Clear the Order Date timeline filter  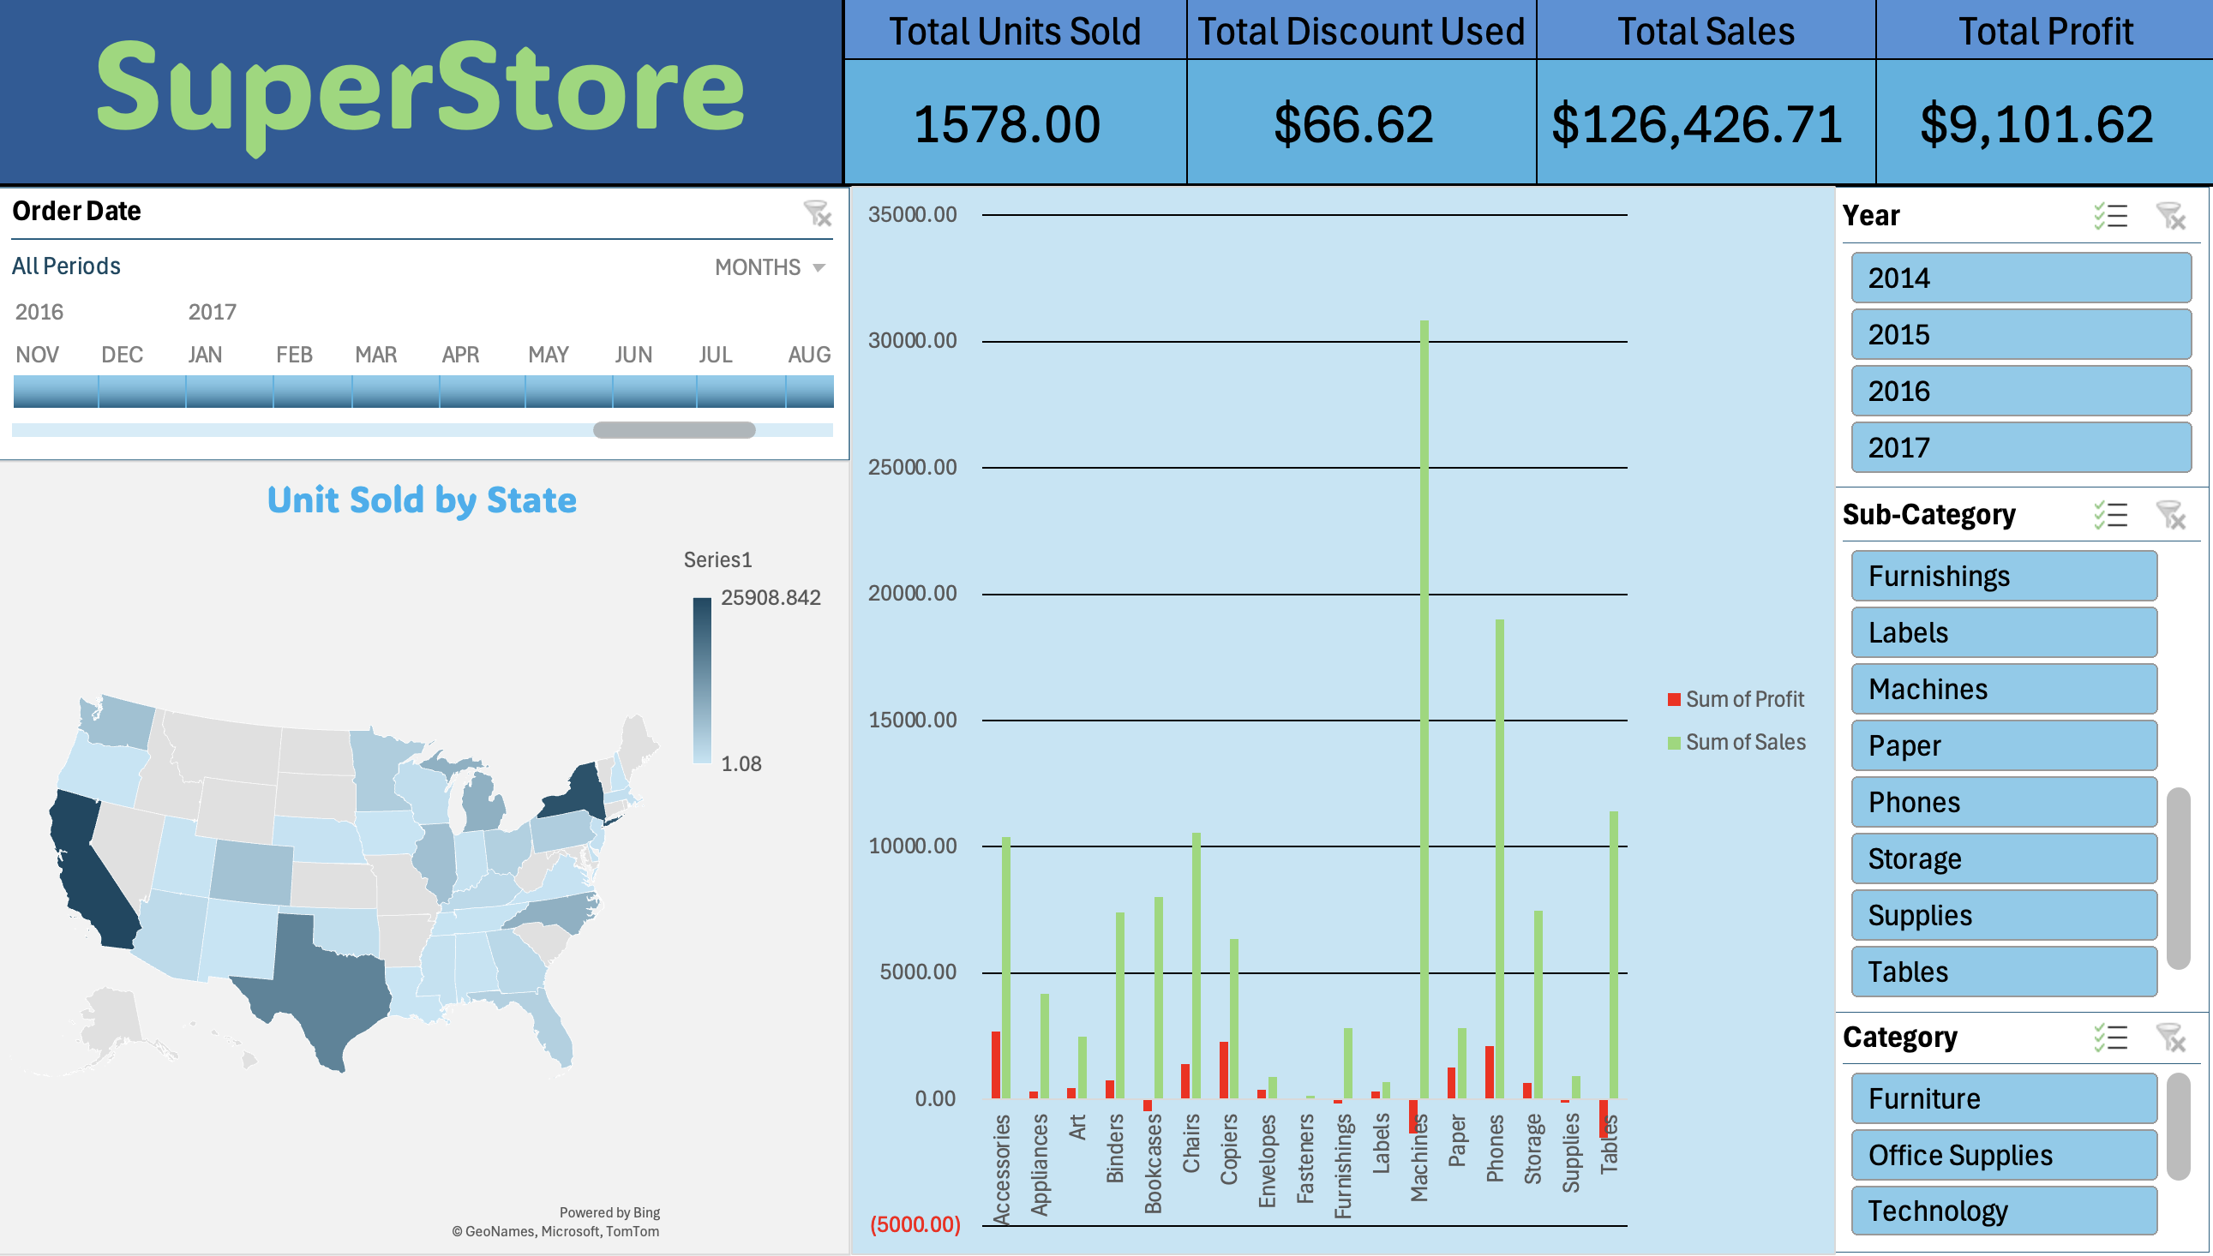coord(817,213)
